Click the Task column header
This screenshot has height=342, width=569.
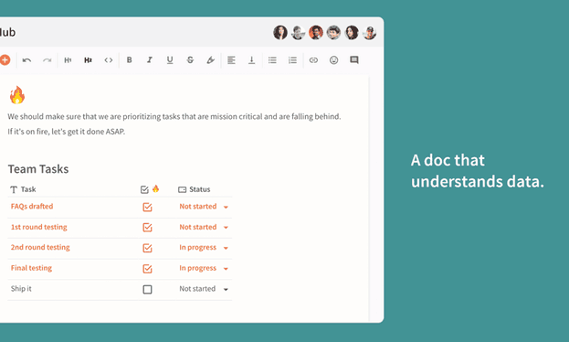23,189
